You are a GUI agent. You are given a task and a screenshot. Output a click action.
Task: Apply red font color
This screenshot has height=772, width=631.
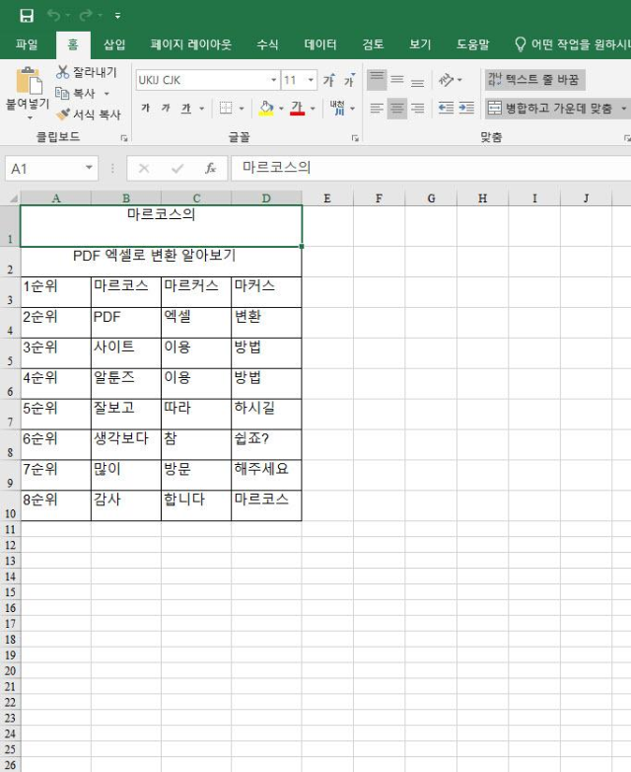(x=297, y=108)
